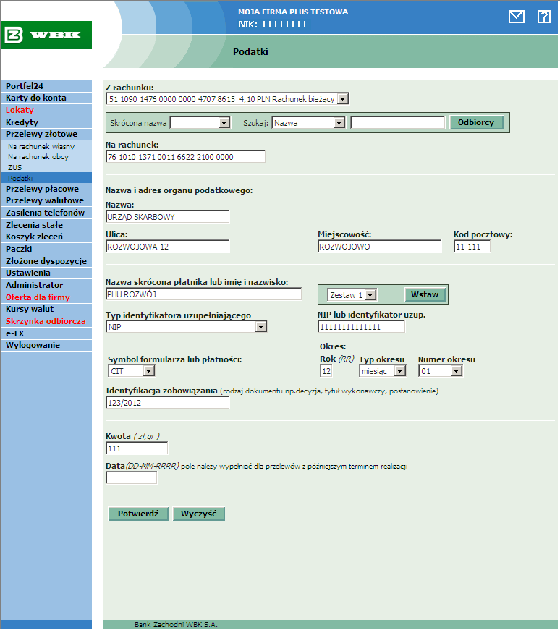Screen dimensions: 560x630
Task: Open Koszyk zleceń
Action: coord(46,237)
